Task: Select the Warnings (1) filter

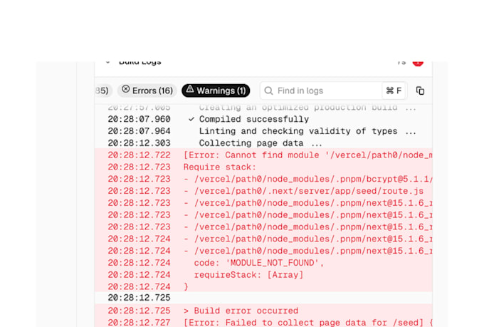Action: click(216, 90)
